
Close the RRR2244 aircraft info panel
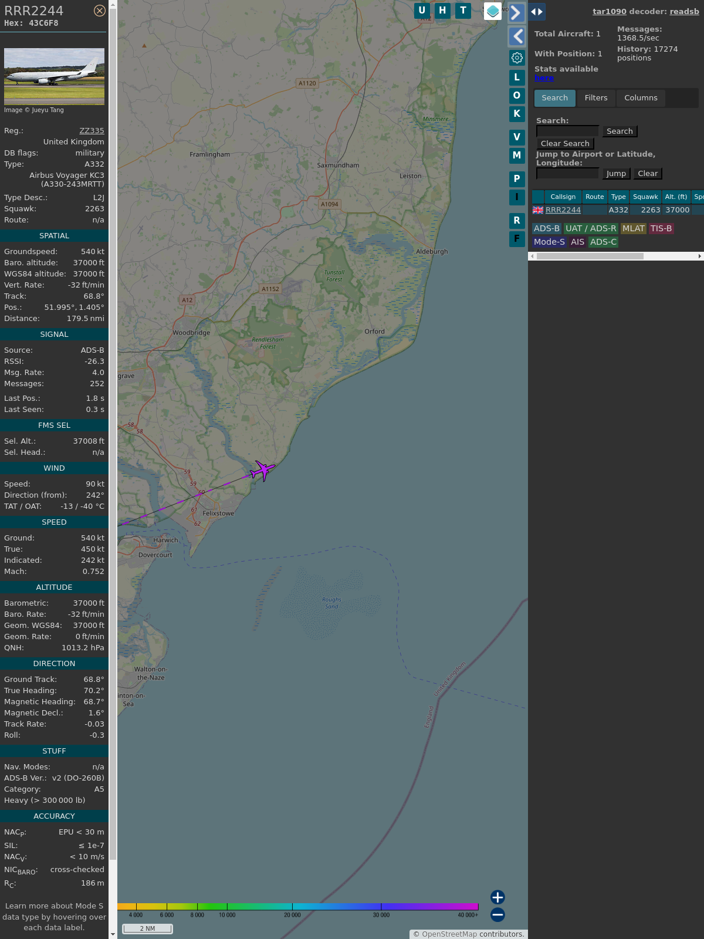point(100,11)
